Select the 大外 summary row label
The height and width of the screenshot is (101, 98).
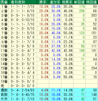(x=4, y=99)
